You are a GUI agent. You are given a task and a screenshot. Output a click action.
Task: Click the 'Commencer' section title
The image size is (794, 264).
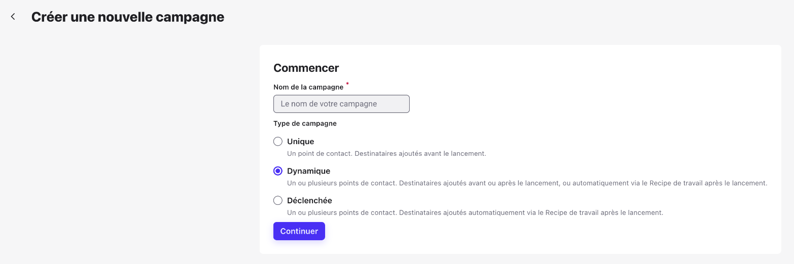(x=306, y=68)
